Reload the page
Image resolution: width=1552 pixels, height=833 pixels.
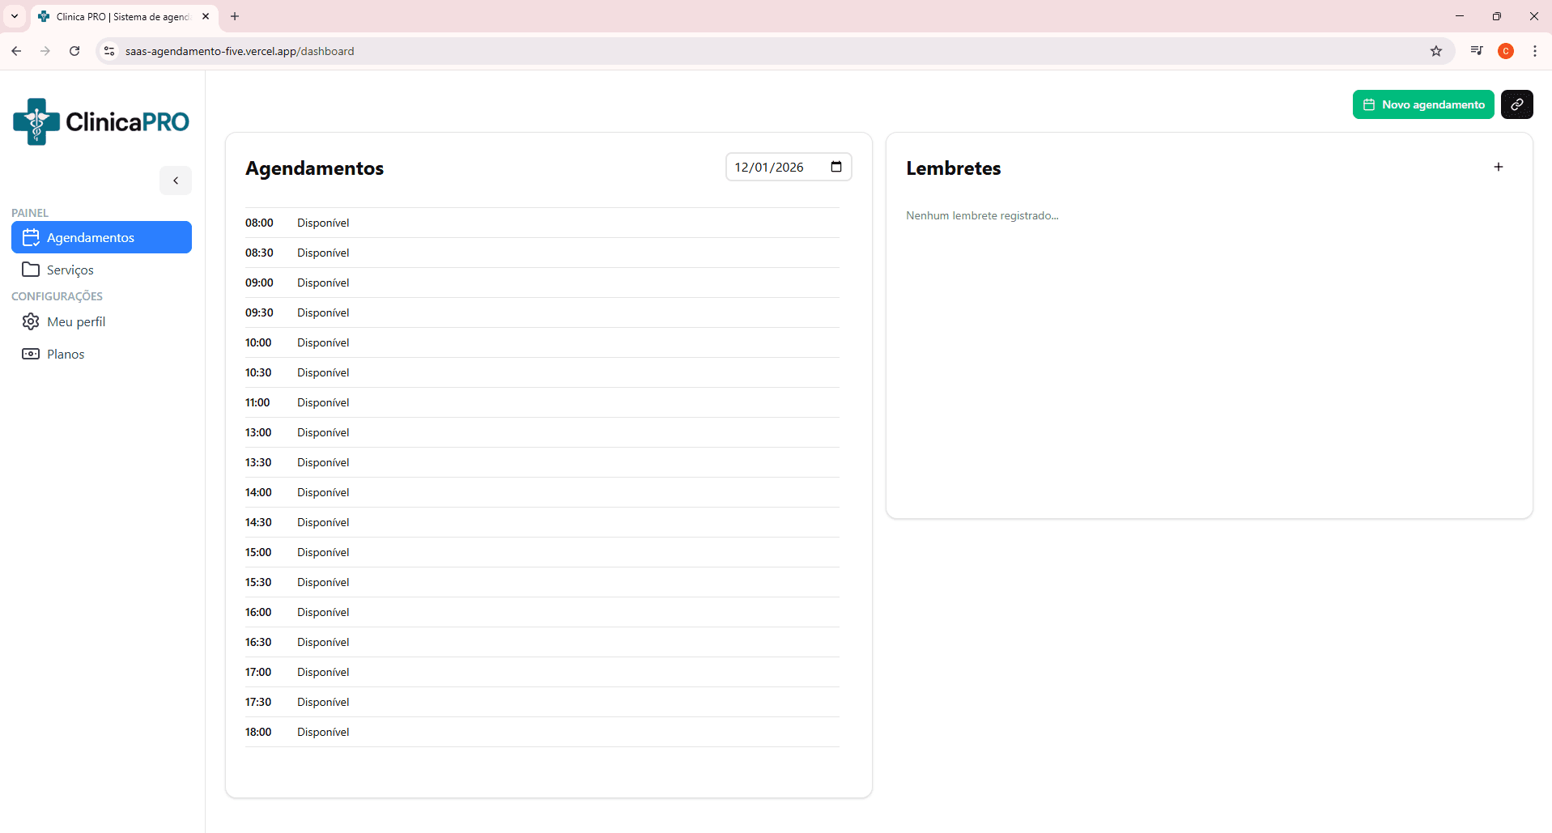(x=74, y=51)
